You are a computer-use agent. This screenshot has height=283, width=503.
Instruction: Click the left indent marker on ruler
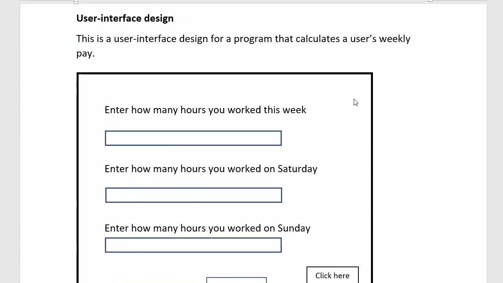pos(76,2)
